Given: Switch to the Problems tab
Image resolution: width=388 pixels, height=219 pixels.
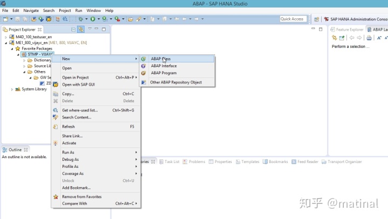Looking at the screenshot, I should tap(194, 161).
